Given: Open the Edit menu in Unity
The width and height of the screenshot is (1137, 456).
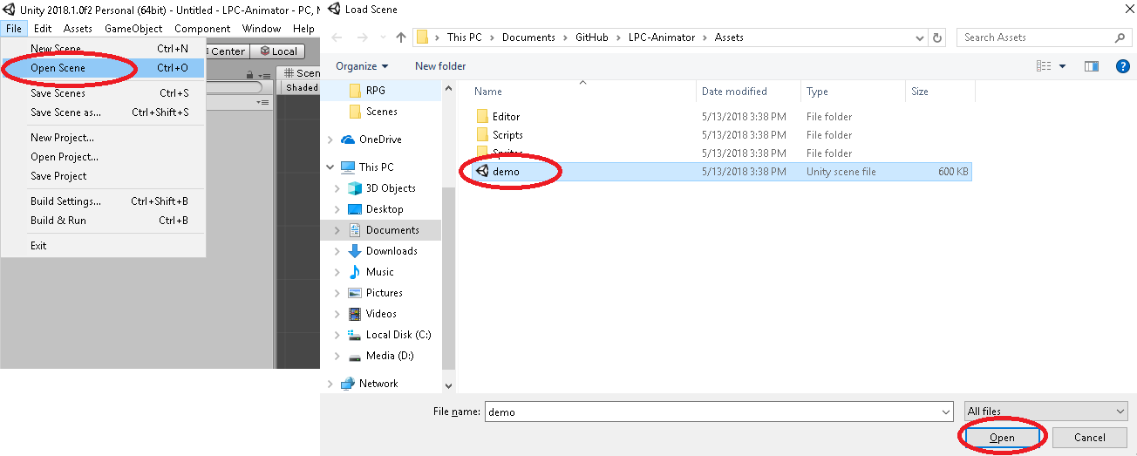Looking at the screenshot, I should coord(43,29).
